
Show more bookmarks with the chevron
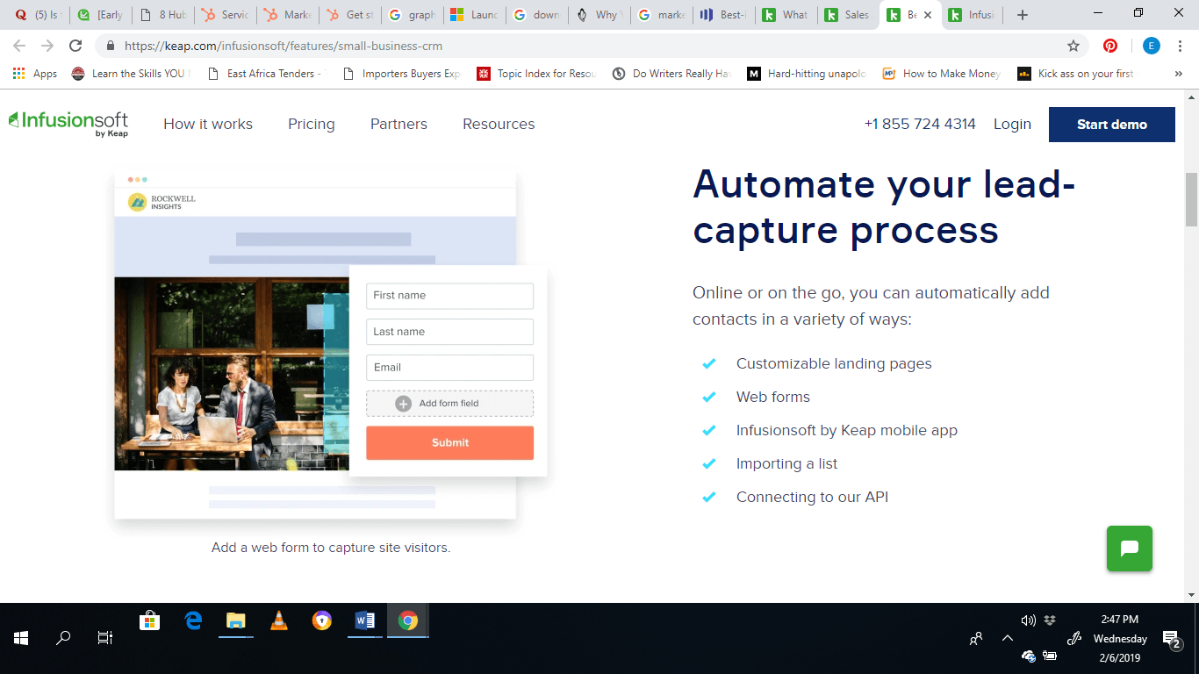pos(1179,74)
